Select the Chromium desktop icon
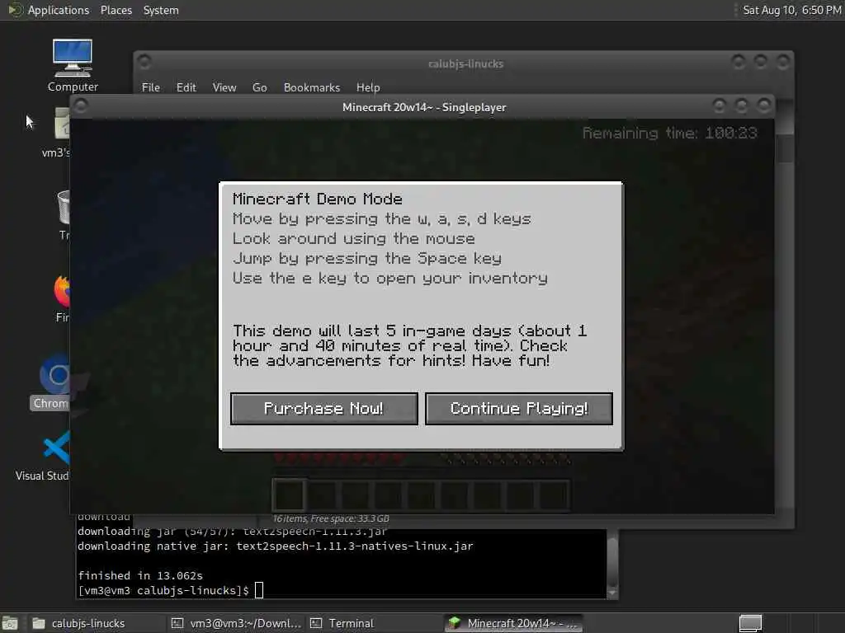Screen dimensions: 845x633 (52, 382)
